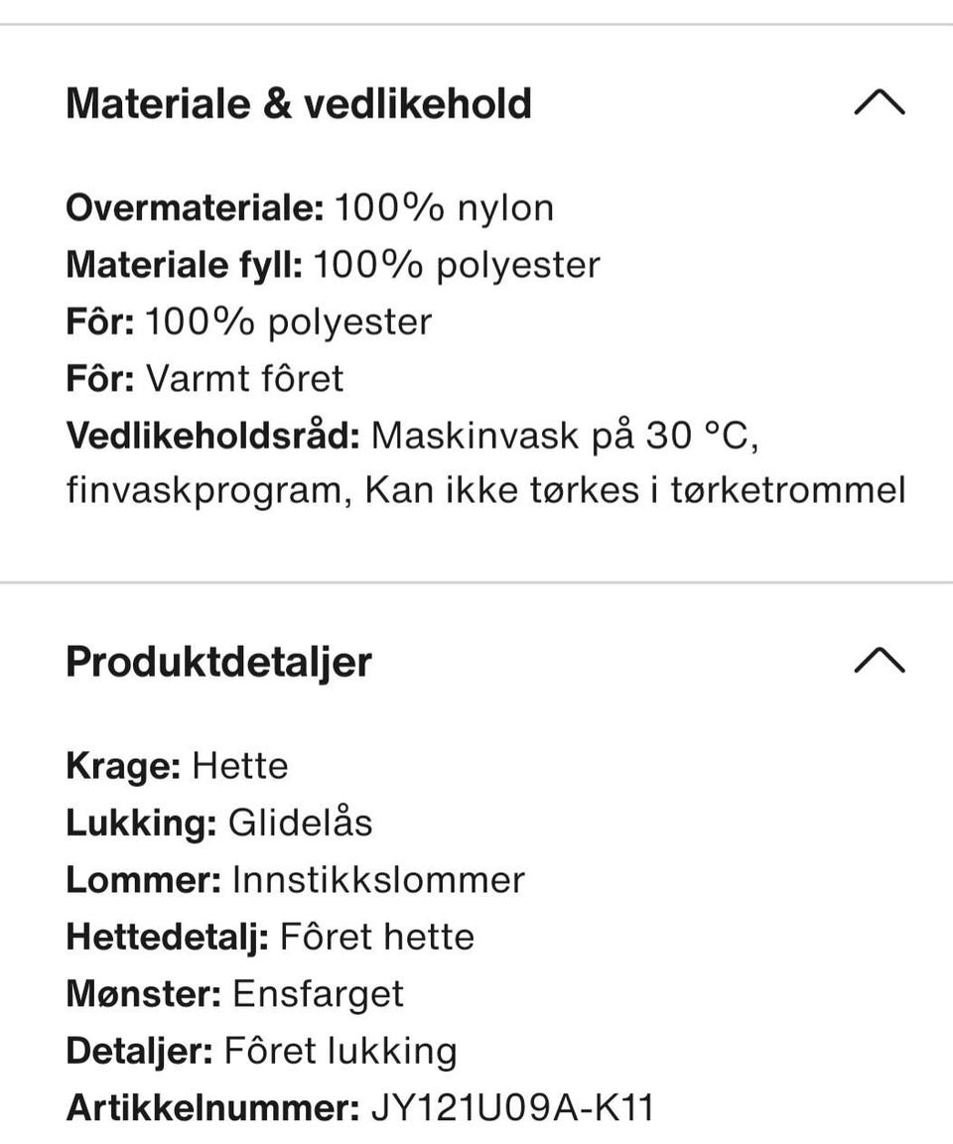
Task: Select the article number JY121U09A-K11
Action: [x=513, y=1108]
